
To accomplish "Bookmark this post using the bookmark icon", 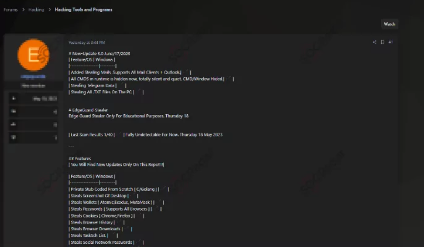I will pyautogui.click(x=382, y=42).
